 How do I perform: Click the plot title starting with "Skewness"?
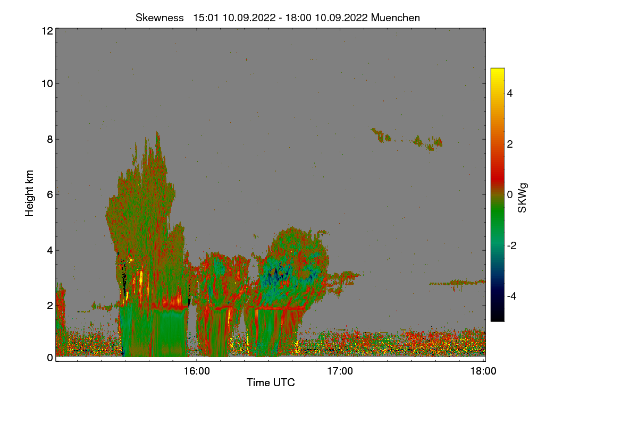278,18
